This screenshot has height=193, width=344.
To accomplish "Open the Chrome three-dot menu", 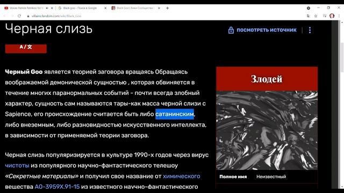I will click(339, 16).
